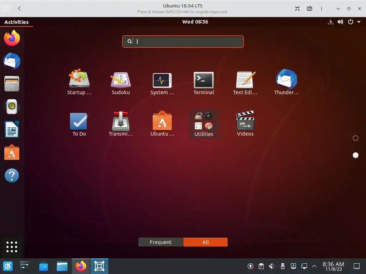Click the Activities button

click(x=16, y=22)
